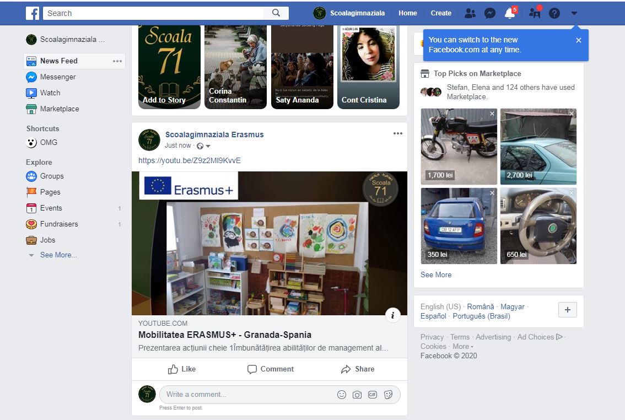
Task: Switch language to Română
Action: (480, 306)
